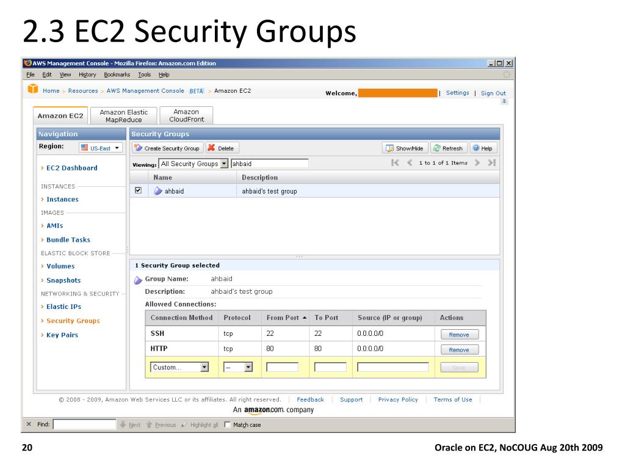This screenshot has width=625, height=469.
Task: Go to last page of items
Action: click(x=492, y=162)
